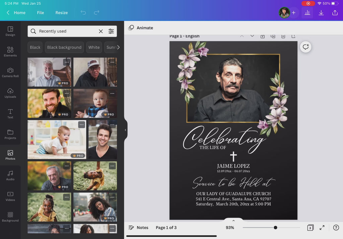The width and height of the screenshot is (343, 239).
Task: Click the 93% zoom value
Action: (230, 228)
